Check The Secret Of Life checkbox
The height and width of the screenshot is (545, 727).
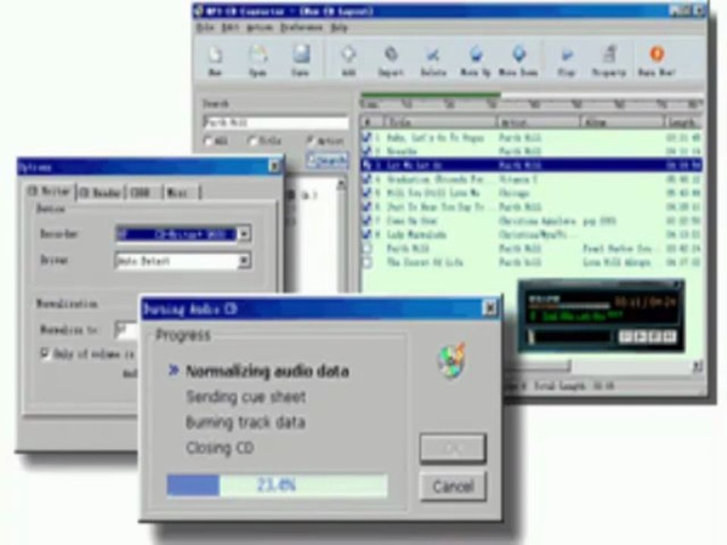(x=367, y=263)
